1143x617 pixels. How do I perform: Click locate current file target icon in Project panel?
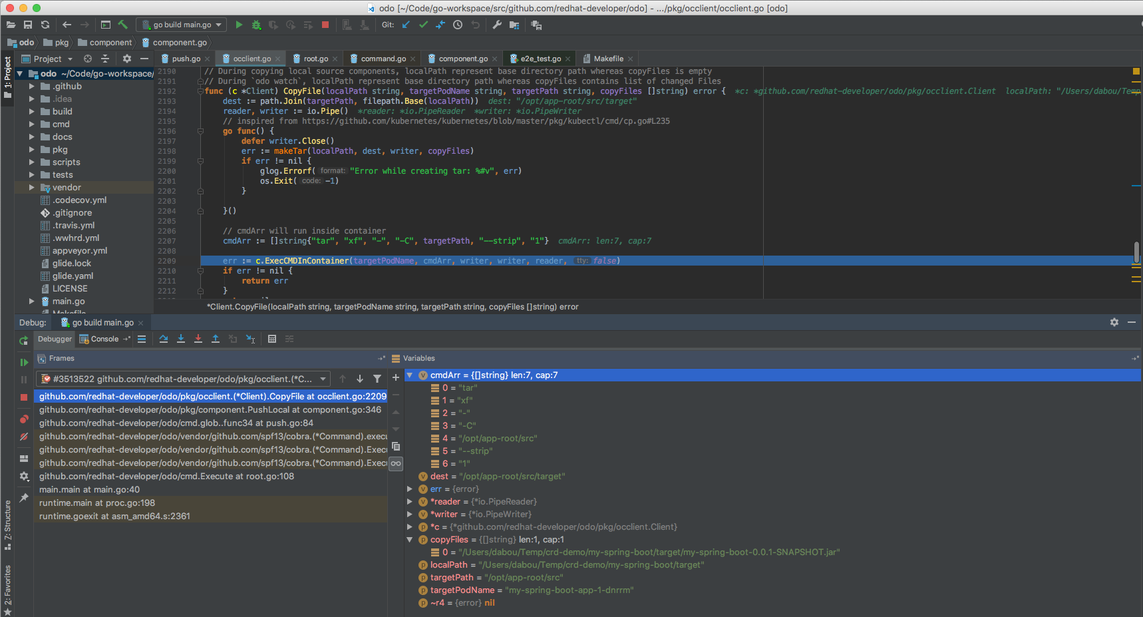tap(87, 59)
